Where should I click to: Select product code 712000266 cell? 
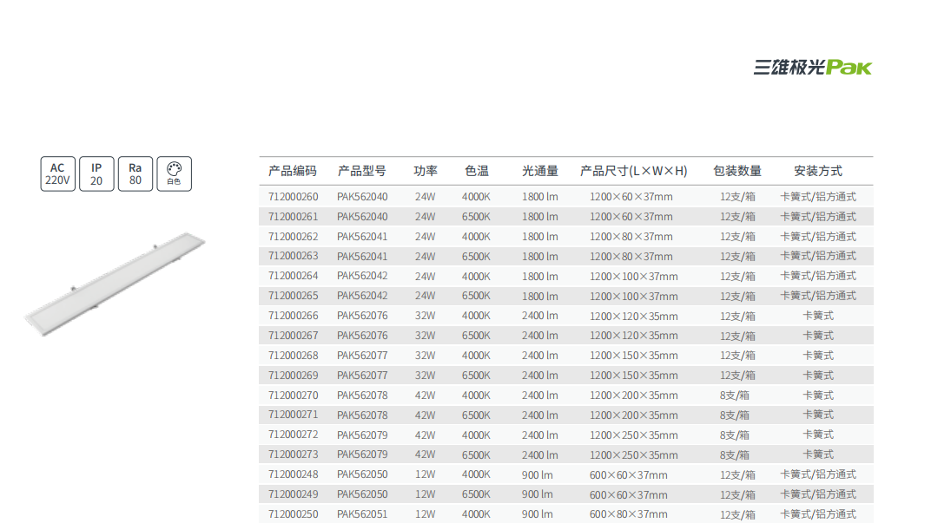[x=294, y=316]
